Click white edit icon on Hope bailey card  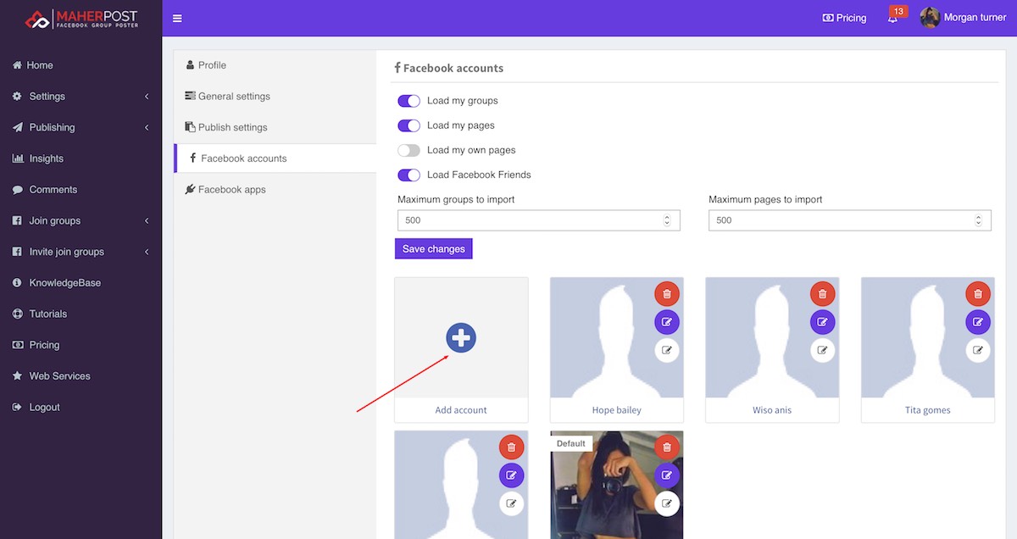tap(667, 350)
